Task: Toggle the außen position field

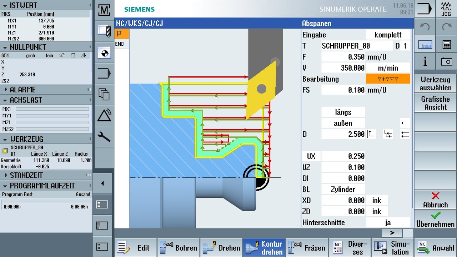Action: 343,123
